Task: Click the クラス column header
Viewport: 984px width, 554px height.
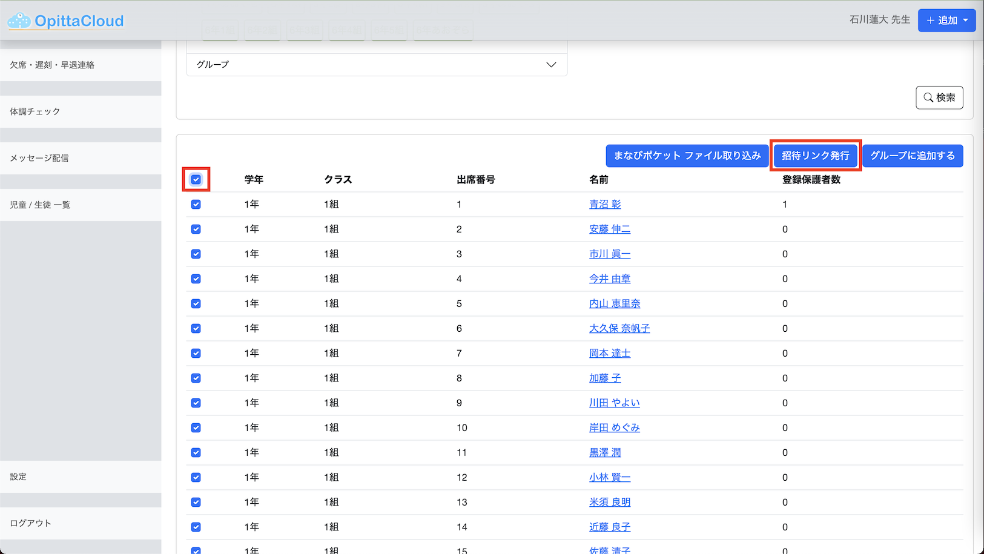Action: pyautogui.click(x=338, y=179)
